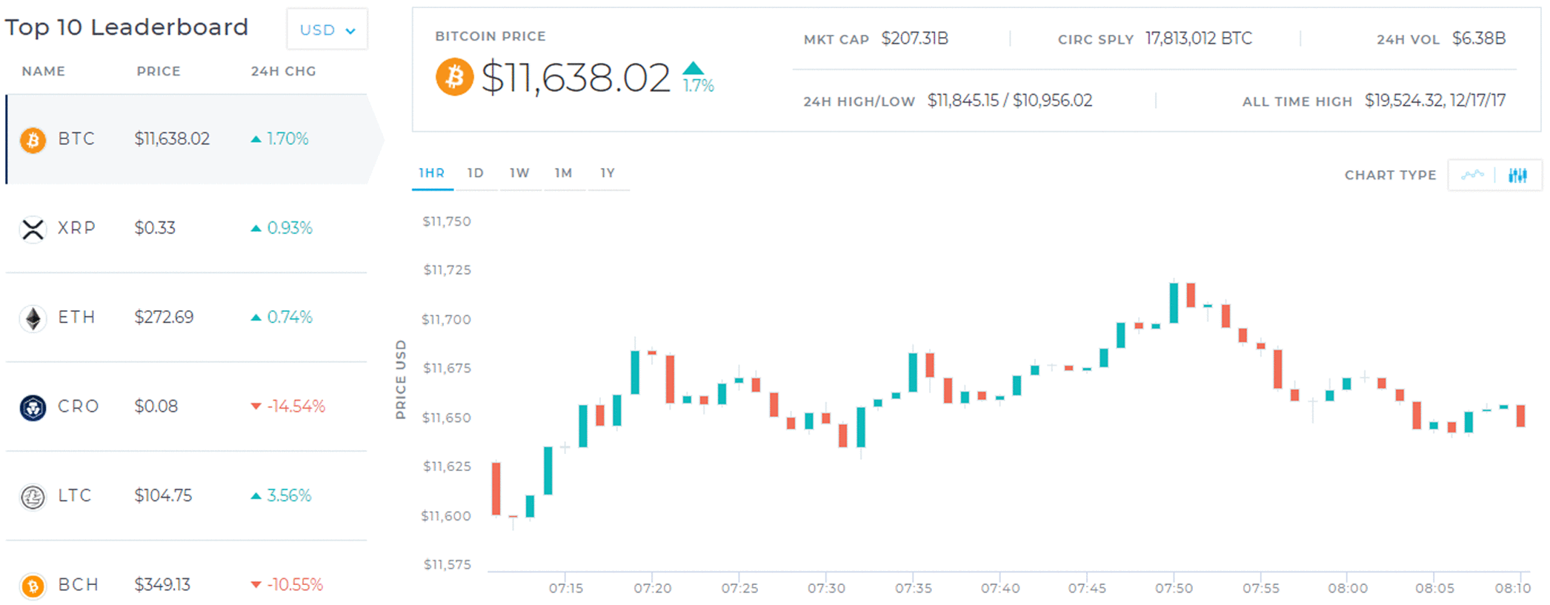This screenshot has width=1550, height=605.
Task: Click the CRO coin icon
Action: [33, 407]
